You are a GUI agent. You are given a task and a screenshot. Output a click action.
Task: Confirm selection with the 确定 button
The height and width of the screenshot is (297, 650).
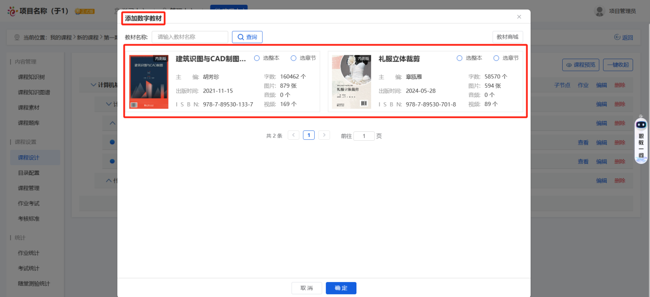pyautogui.click(x=340, y=288)
